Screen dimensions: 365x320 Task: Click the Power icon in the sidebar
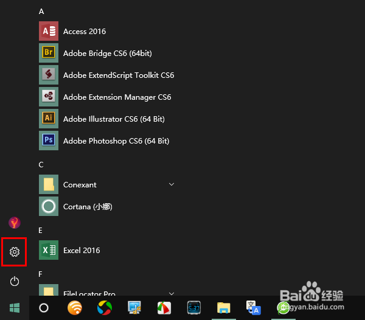(15, 281)
